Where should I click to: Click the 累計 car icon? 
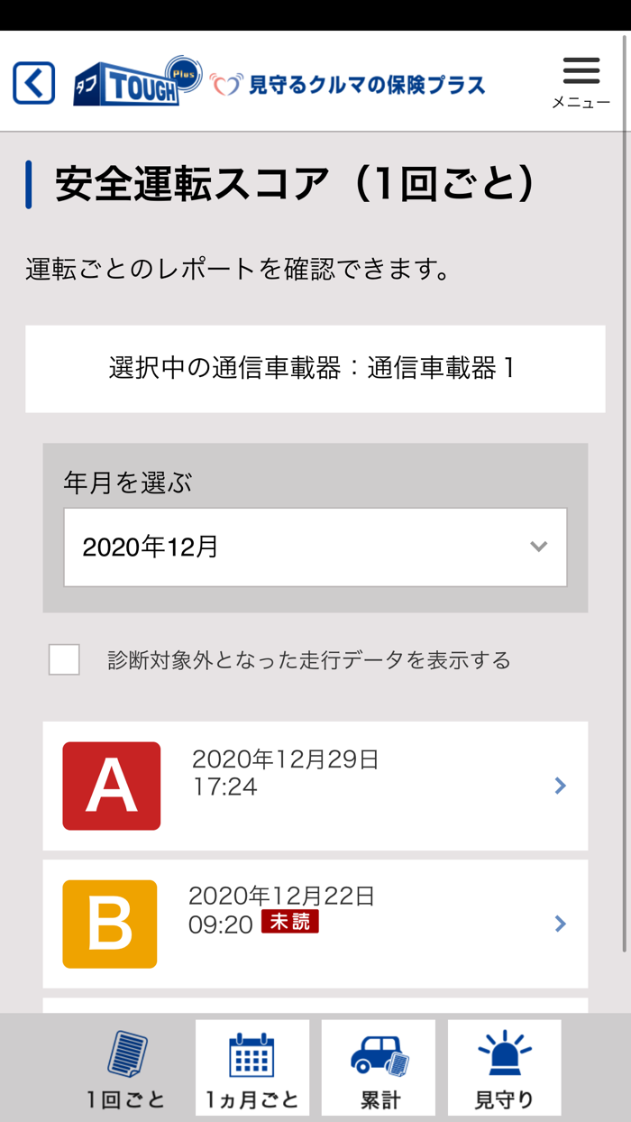point(378,1055)
